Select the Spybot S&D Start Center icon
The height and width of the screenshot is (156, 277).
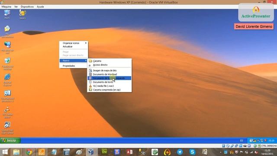[x=7, y=128]
